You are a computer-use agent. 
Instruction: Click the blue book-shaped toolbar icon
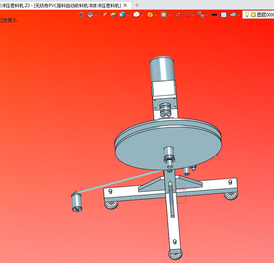coord(90,15)
